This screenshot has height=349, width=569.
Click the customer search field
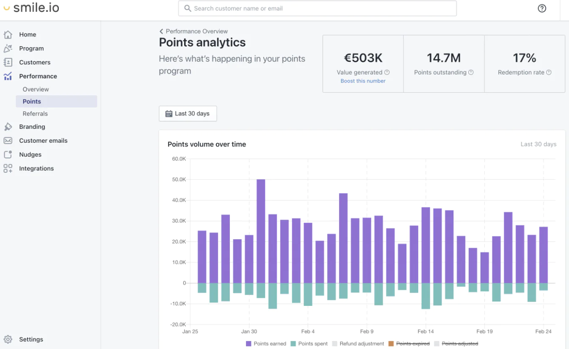pyautogui.click(x=317, y=8)
